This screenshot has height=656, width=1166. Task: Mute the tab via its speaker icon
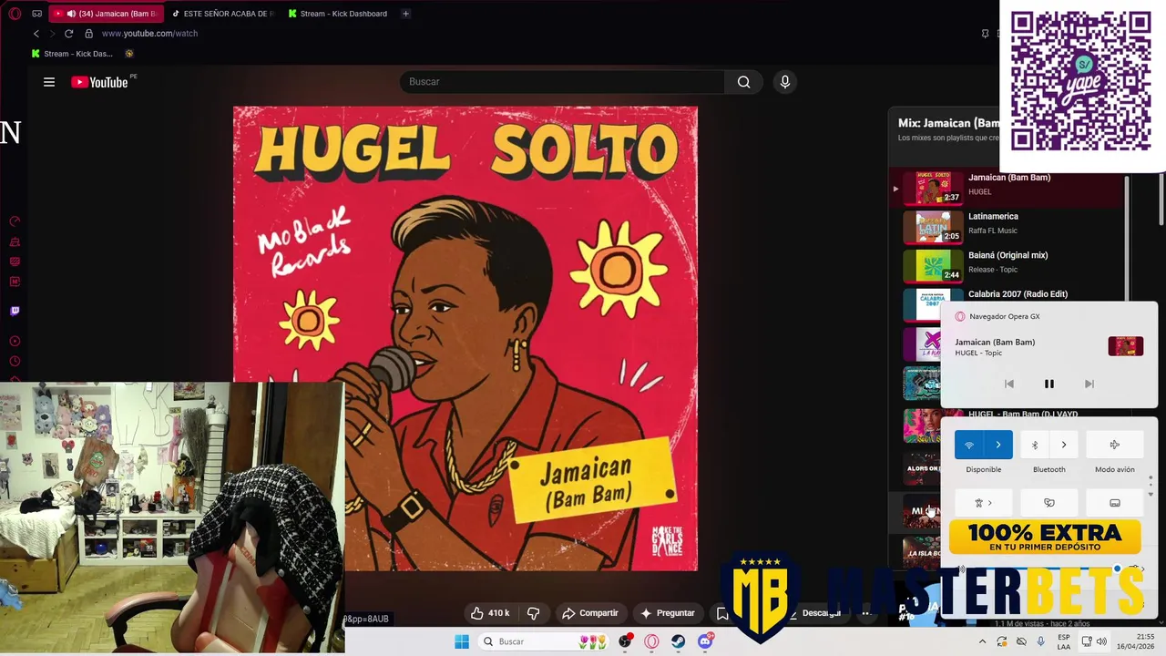point(71,14)
